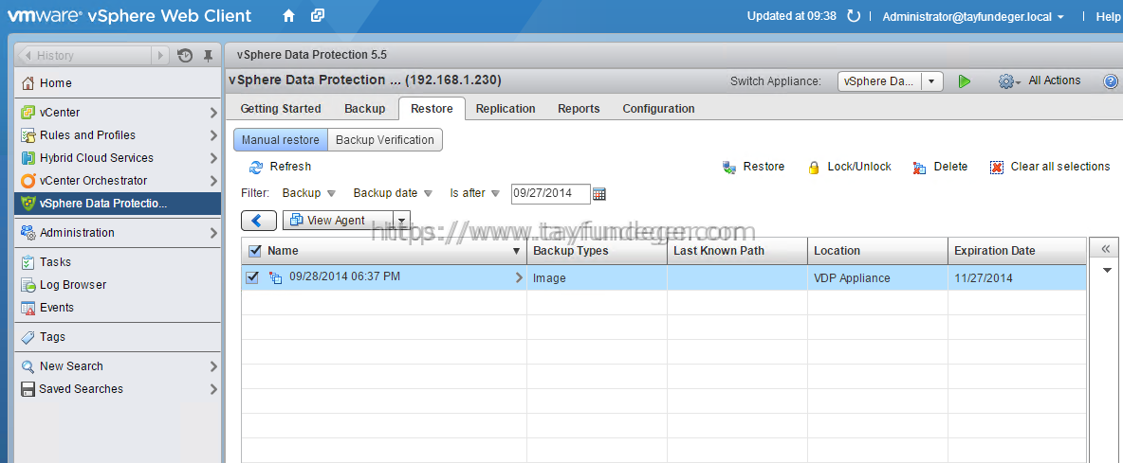1123x463 pixels.
Task: Open the help question mark icon
Action: [x=1110, y=81]
